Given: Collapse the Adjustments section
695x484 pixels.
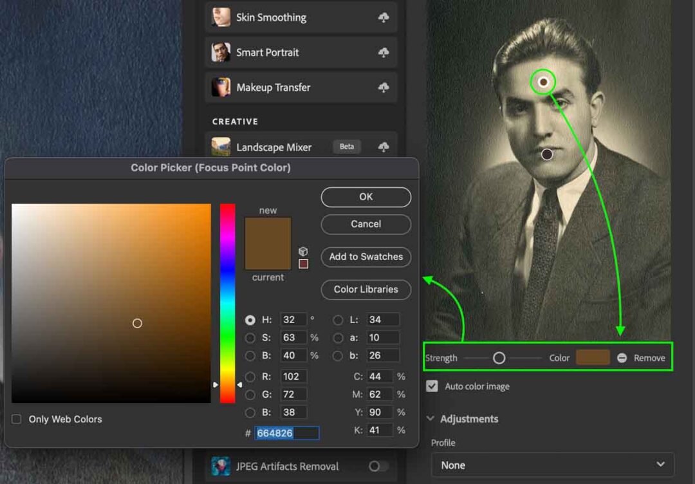Looking at the screenshot, I should pos(430,418).
